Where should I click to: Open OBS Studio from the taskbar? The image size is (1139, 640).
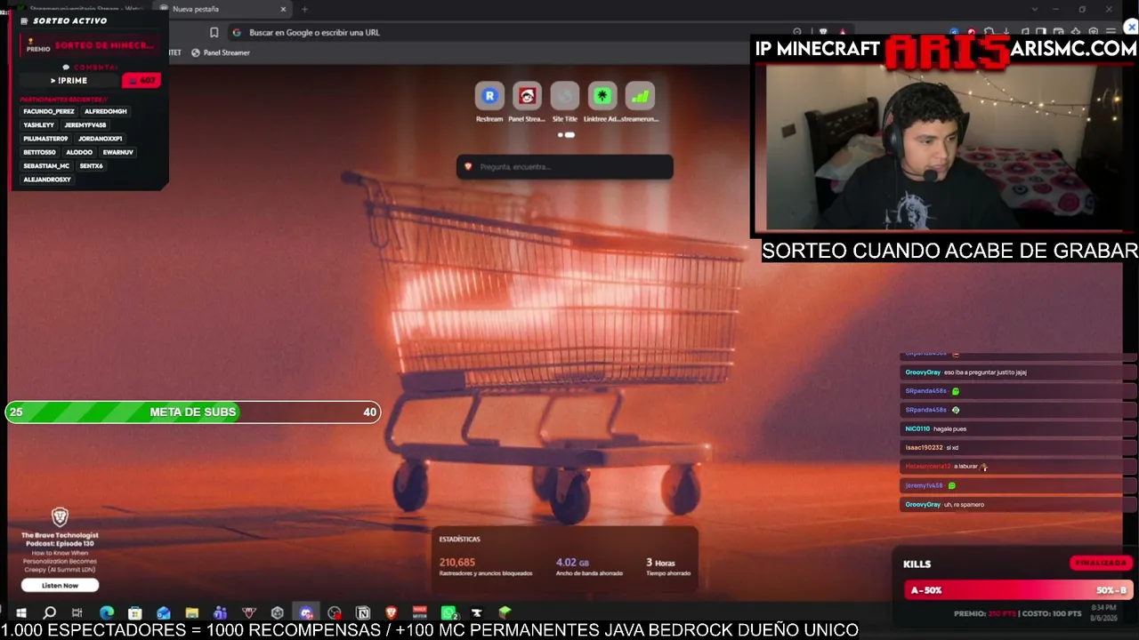(x=334, y=612)
